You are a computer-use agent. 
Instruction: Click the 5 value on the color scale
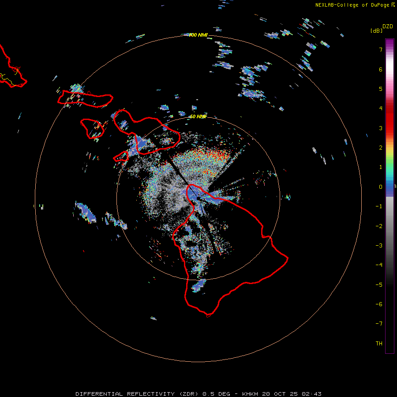381,89
